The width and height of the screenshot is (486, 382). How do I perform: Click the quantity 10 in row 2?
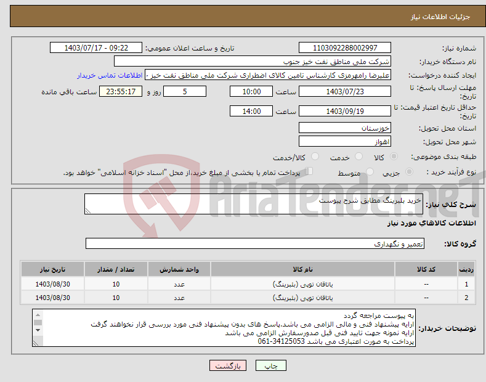tap(116, 298)
